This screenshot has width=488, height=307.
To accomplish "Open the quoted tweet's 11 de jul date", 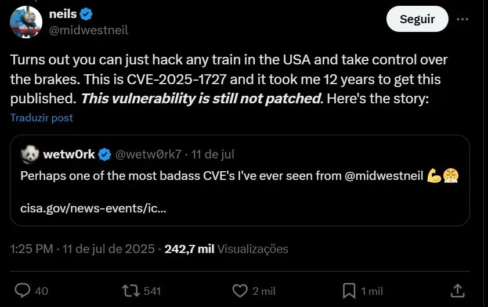I will (213, 154).
